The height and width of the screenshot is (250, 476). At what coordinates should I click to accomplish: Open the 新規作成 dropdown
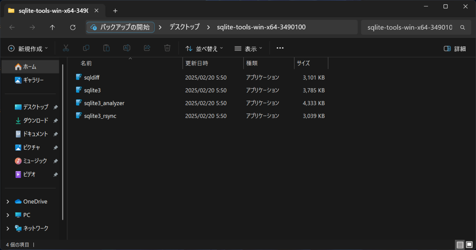[x=28, y=49]
